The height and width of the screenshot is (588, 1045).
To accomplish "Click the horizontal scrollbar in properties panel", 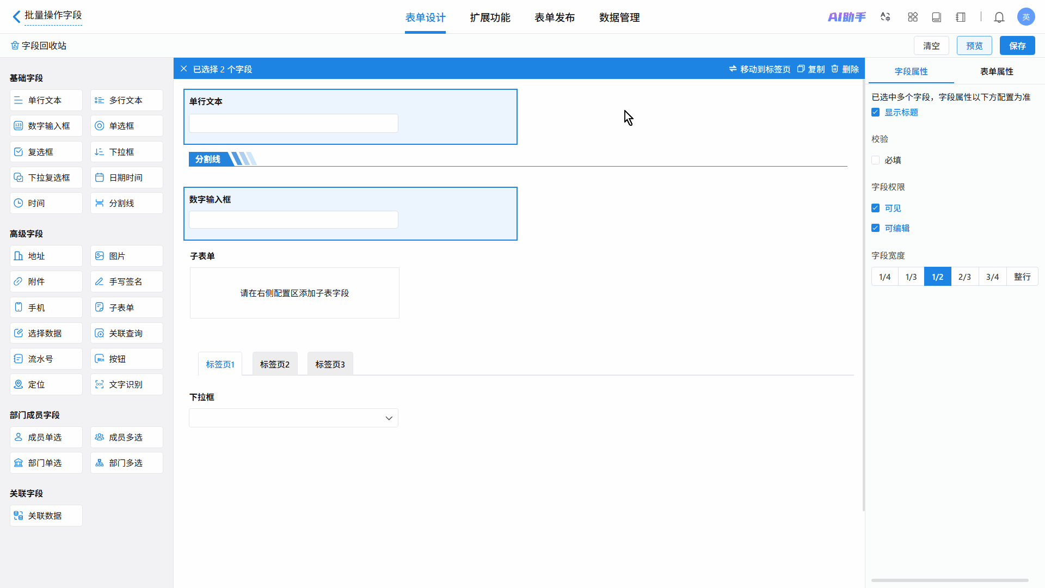I will pos(950,580).
